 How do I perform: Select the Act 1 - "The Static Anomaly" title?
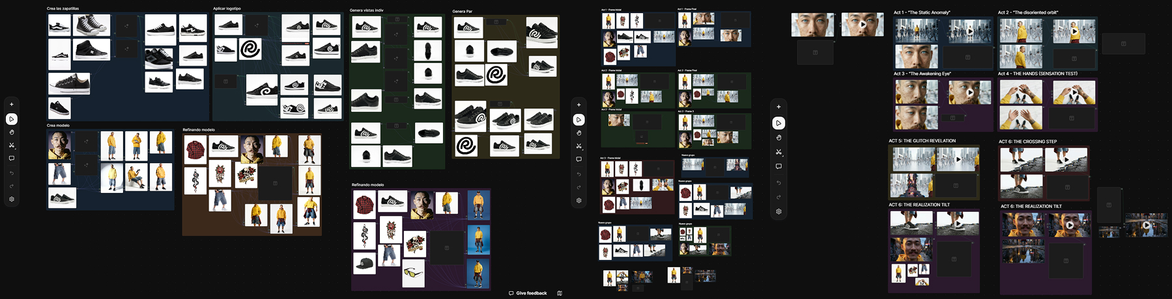point(922,12)
